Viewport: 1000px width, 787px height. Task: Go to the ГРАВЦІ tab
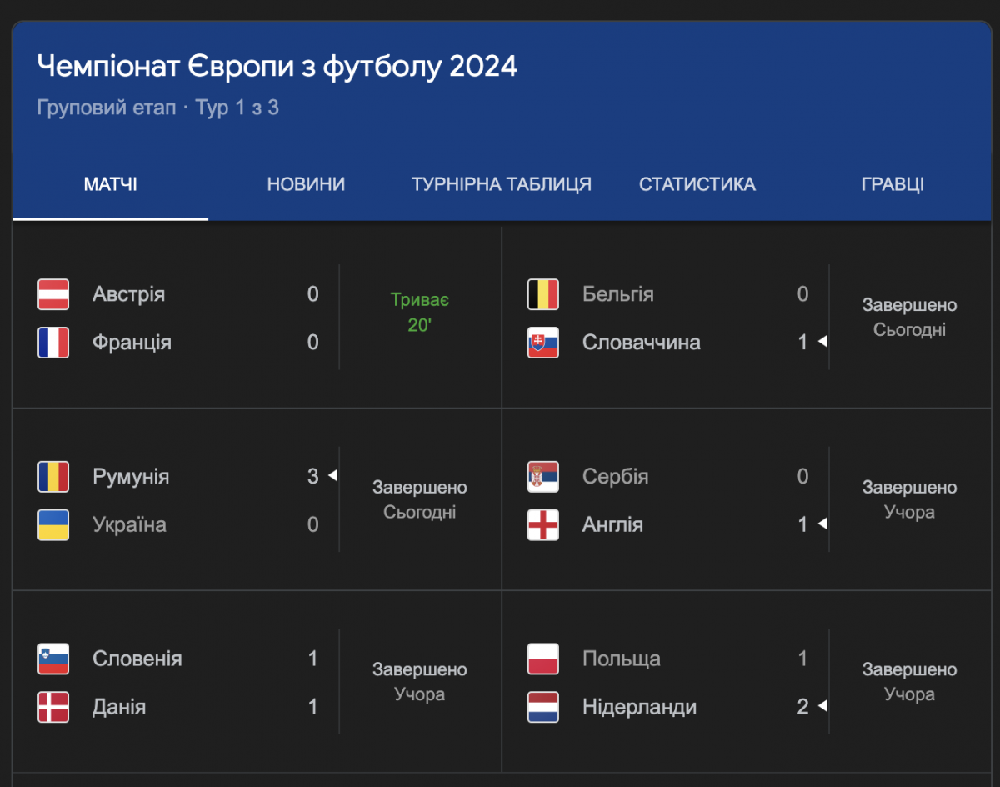pos(892,184)
